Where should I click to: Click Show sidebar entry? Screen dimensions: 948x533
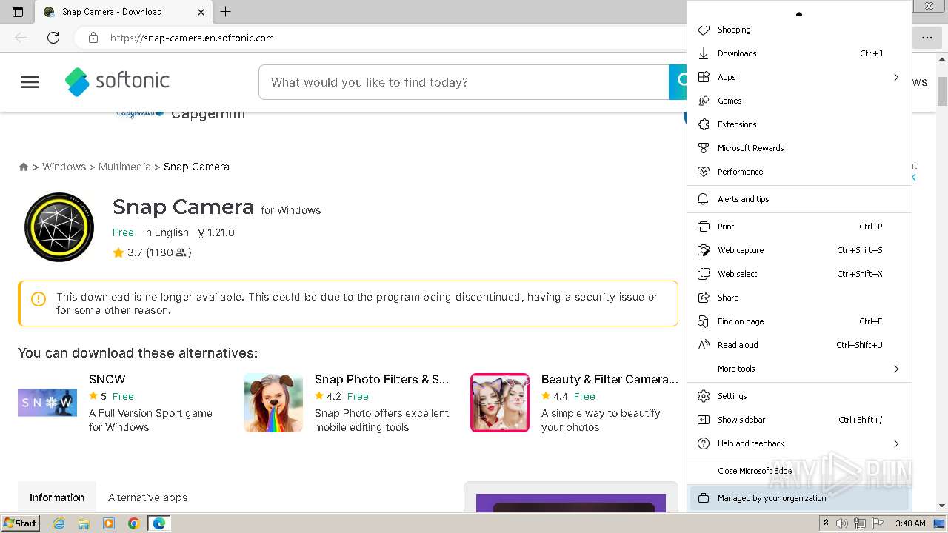799,420
